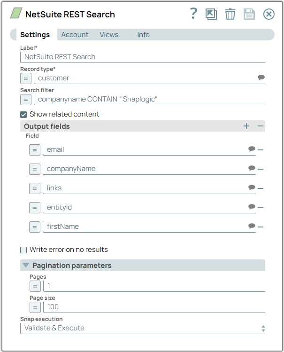Viewport: 284px width, 352px height.
Task: Open the help question mark icon
Action: [x=193, y=14]
